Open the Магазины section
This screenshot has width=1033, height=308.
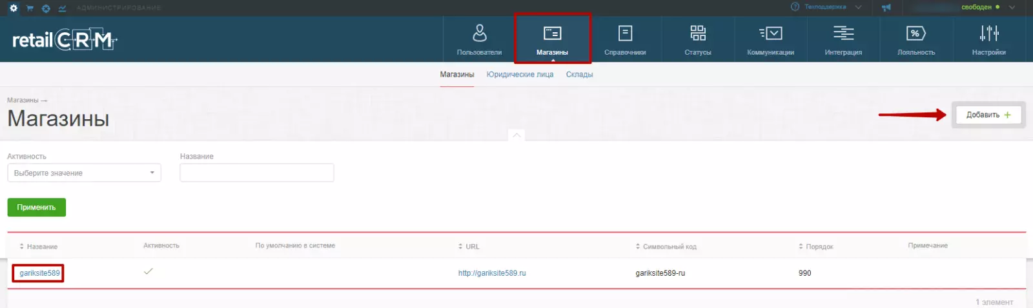point(552,39)
